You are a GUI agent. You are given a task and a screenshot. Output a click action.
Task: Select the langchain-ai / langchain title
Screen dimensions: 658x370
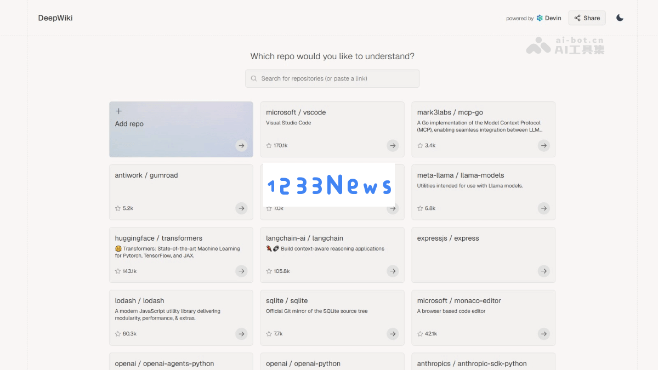click(304, 238)
